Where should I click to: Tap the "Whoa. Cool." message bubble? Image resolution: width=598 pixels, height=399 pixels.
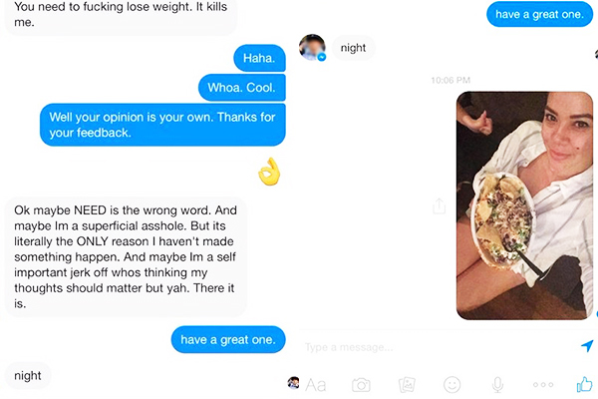point(242,88)
